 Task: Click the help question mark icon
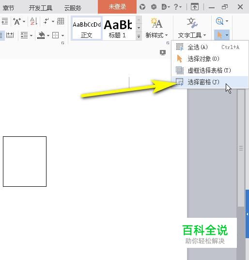point(176,7)
